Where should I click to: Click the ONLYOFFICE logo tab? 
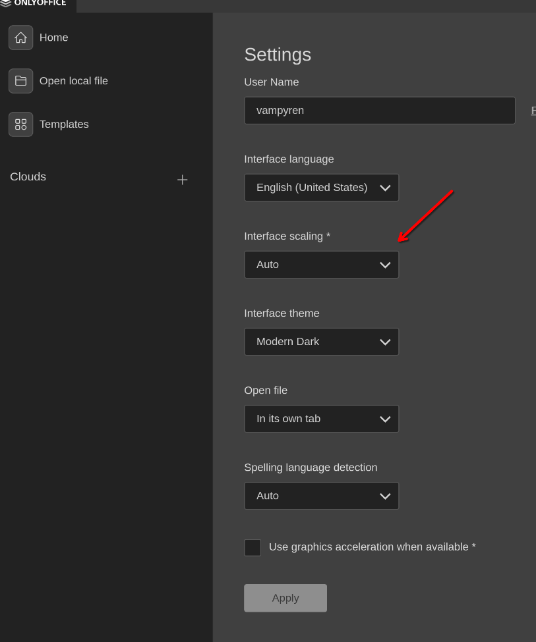(38, 3)
